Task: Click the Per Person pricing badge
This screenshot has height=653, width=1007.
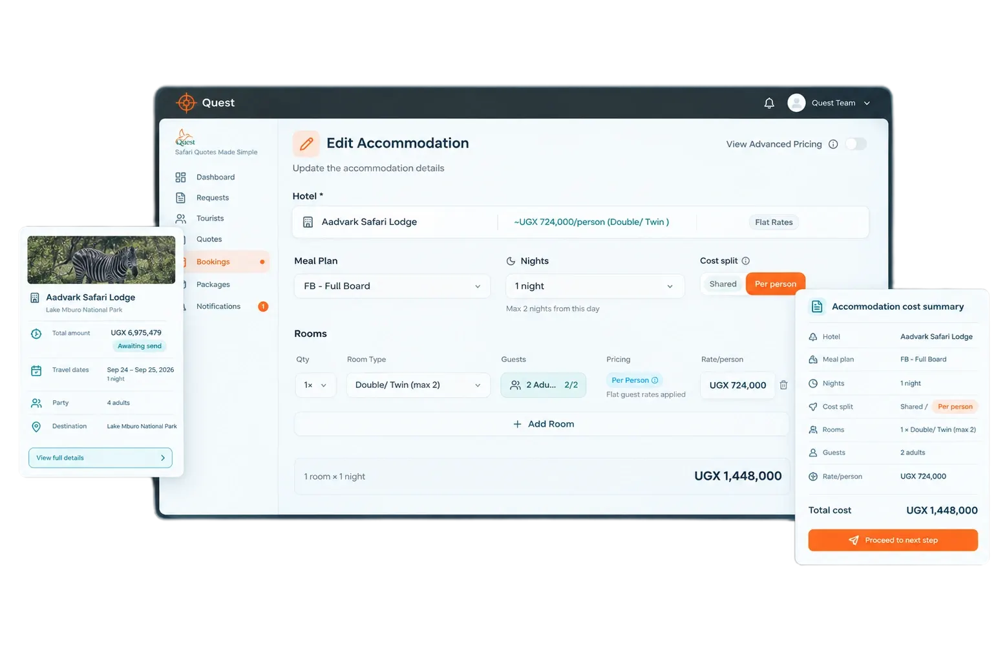Action: 635,380
